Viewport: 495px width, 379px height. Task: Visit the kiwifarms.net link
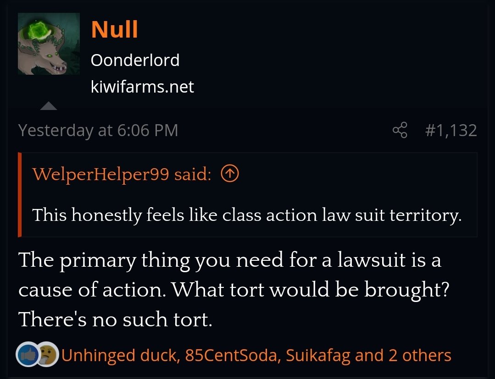point(142,86)
